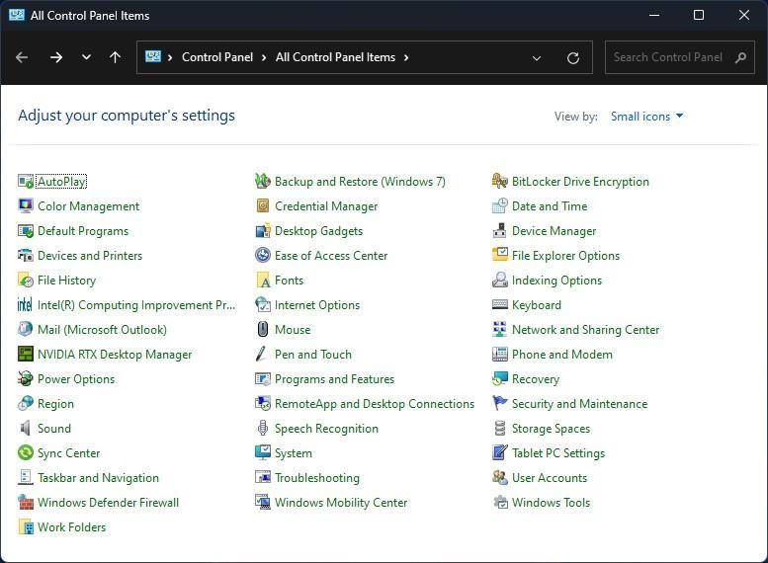Expand chevron after All Control Panel Items

tap(406, 57)
